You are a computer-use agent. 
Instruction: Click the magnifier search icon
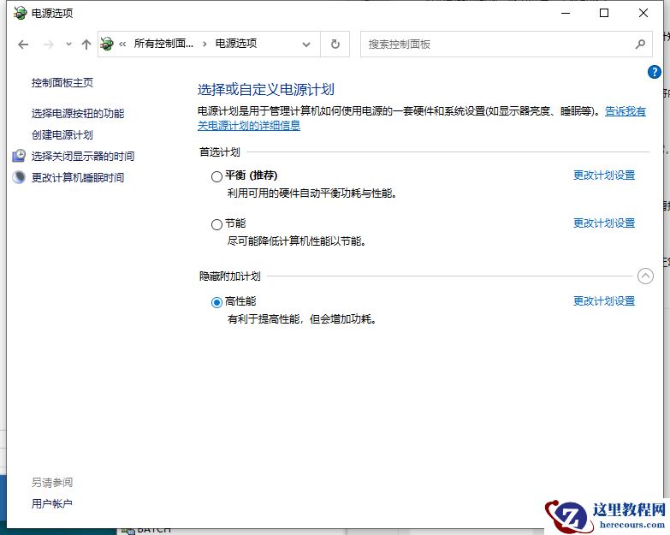point(640,44)
